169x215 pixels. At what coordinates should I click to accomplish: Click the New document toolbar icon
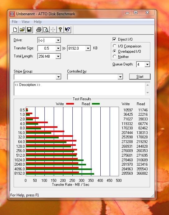(15, 29)
